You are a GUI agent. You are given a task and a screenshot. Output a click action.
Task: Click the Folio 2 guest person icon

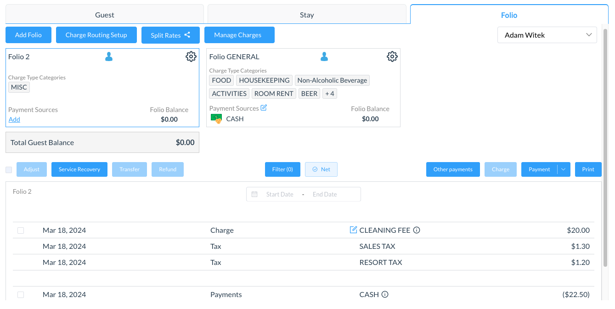pos(109,56)
